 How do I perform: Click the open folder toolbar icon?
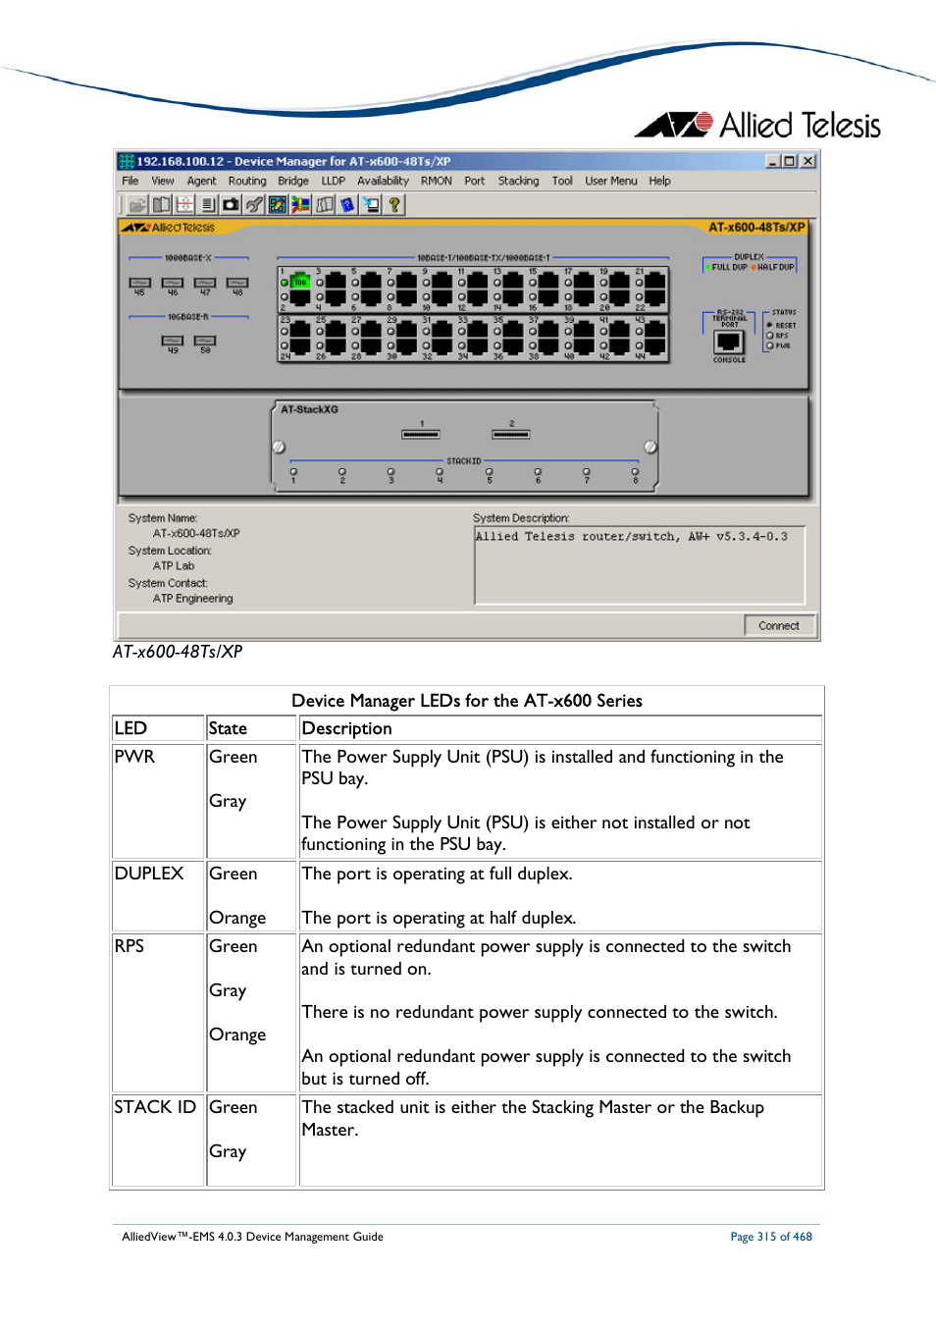(x=138, y=204)
